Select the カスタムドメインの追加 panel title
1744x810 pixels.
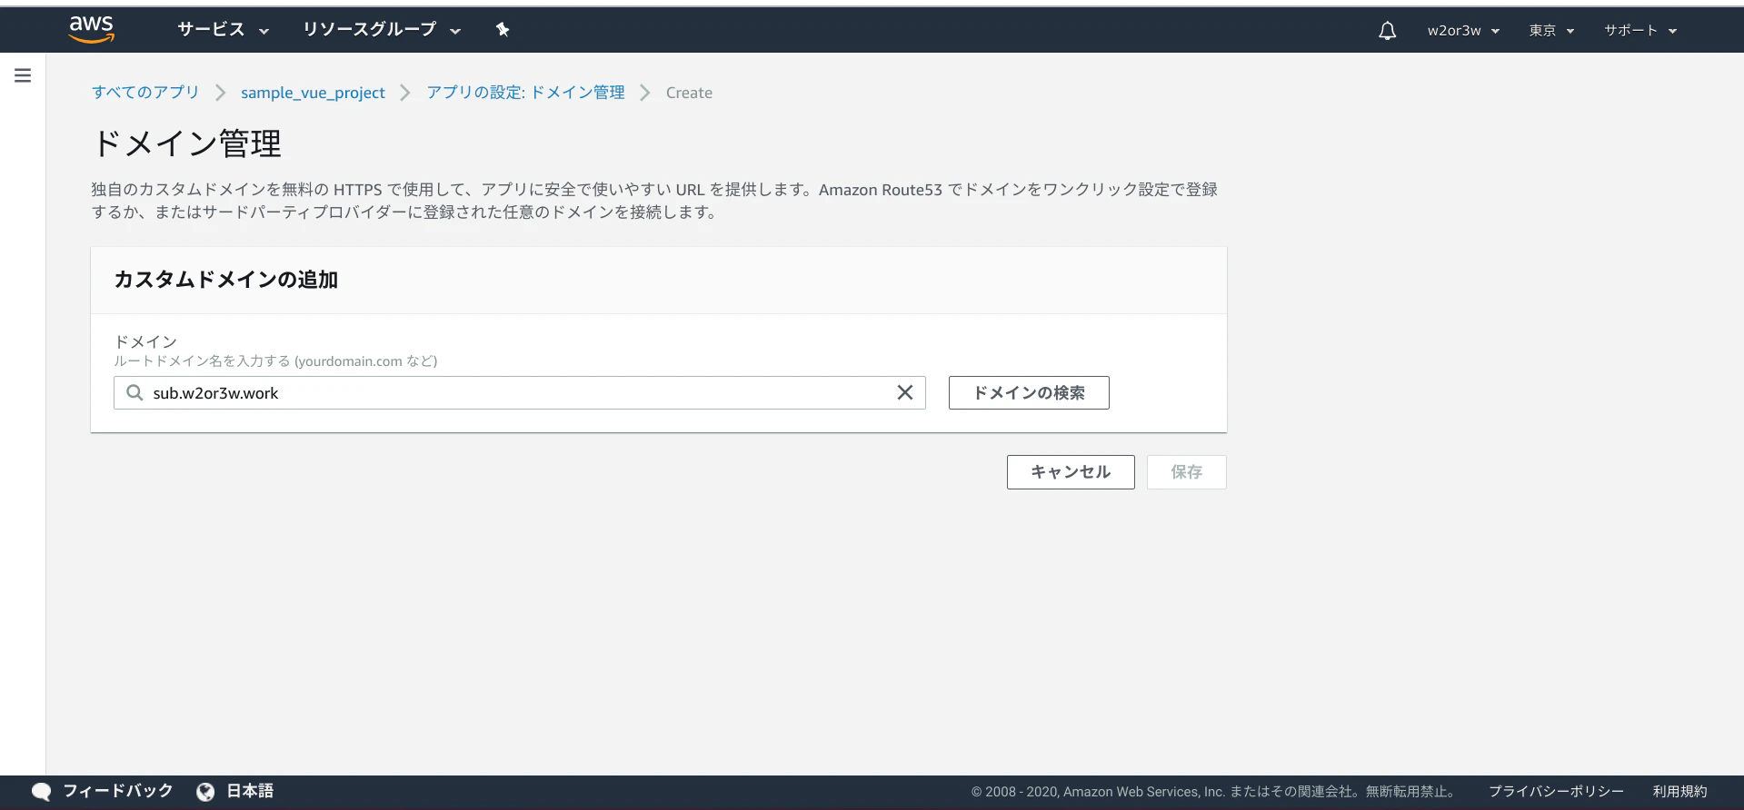(225, 280)
